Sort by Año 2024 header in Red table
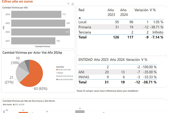The width and height of the screenshot is (169, 113). pyautogui.click(x=124, y=12)
